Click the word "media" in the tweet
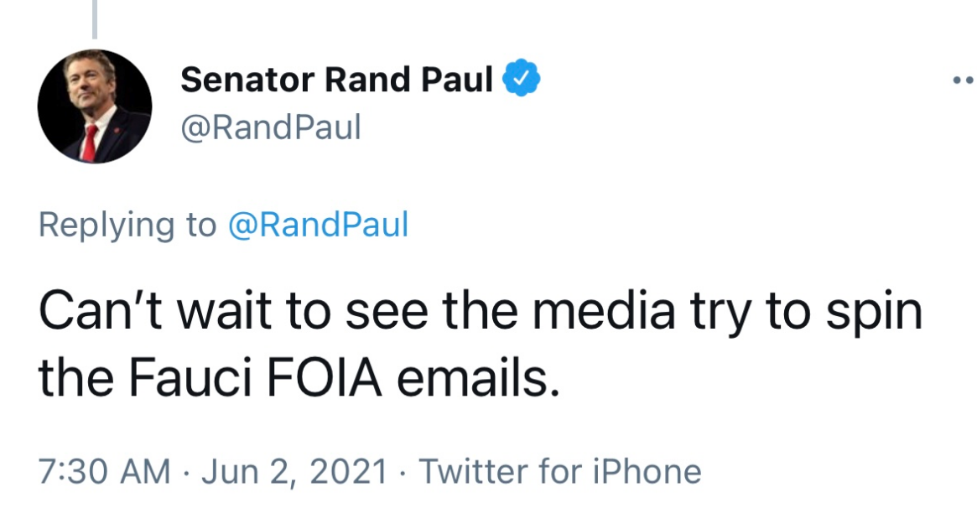This screenshot has height=529, width=977. coord(604,309)
